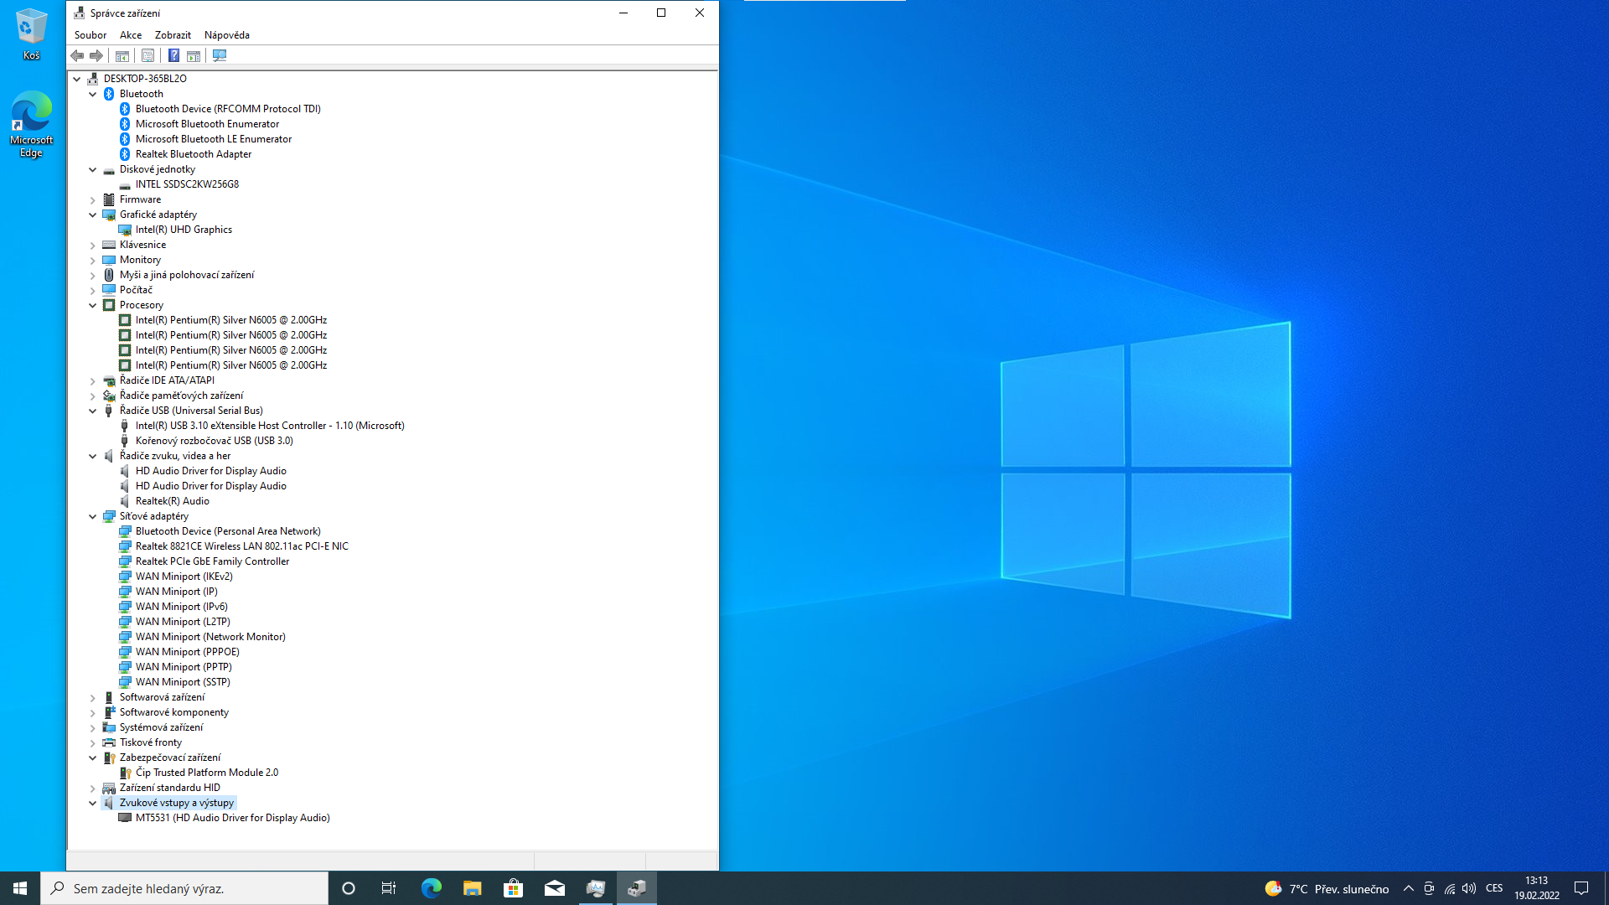Collapse the Procesory category
The width and height of the screenshot is (1609, 905).
pyautogui.click(x=93, y=305)
